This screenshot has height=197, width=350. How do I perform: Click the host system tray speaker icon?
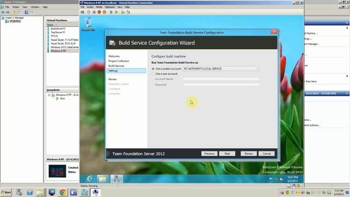pyautogui.click(x=303, y=192)
